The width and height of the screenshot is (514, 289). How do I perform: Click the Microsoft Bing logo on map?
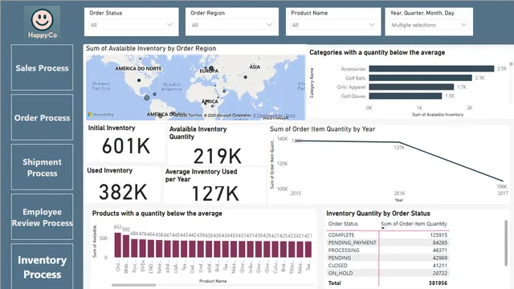(x=101, y=115)
